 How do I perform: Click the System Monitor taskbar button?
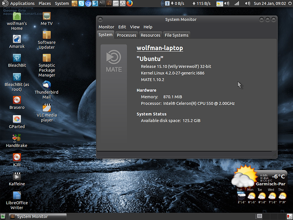point(38,216)
